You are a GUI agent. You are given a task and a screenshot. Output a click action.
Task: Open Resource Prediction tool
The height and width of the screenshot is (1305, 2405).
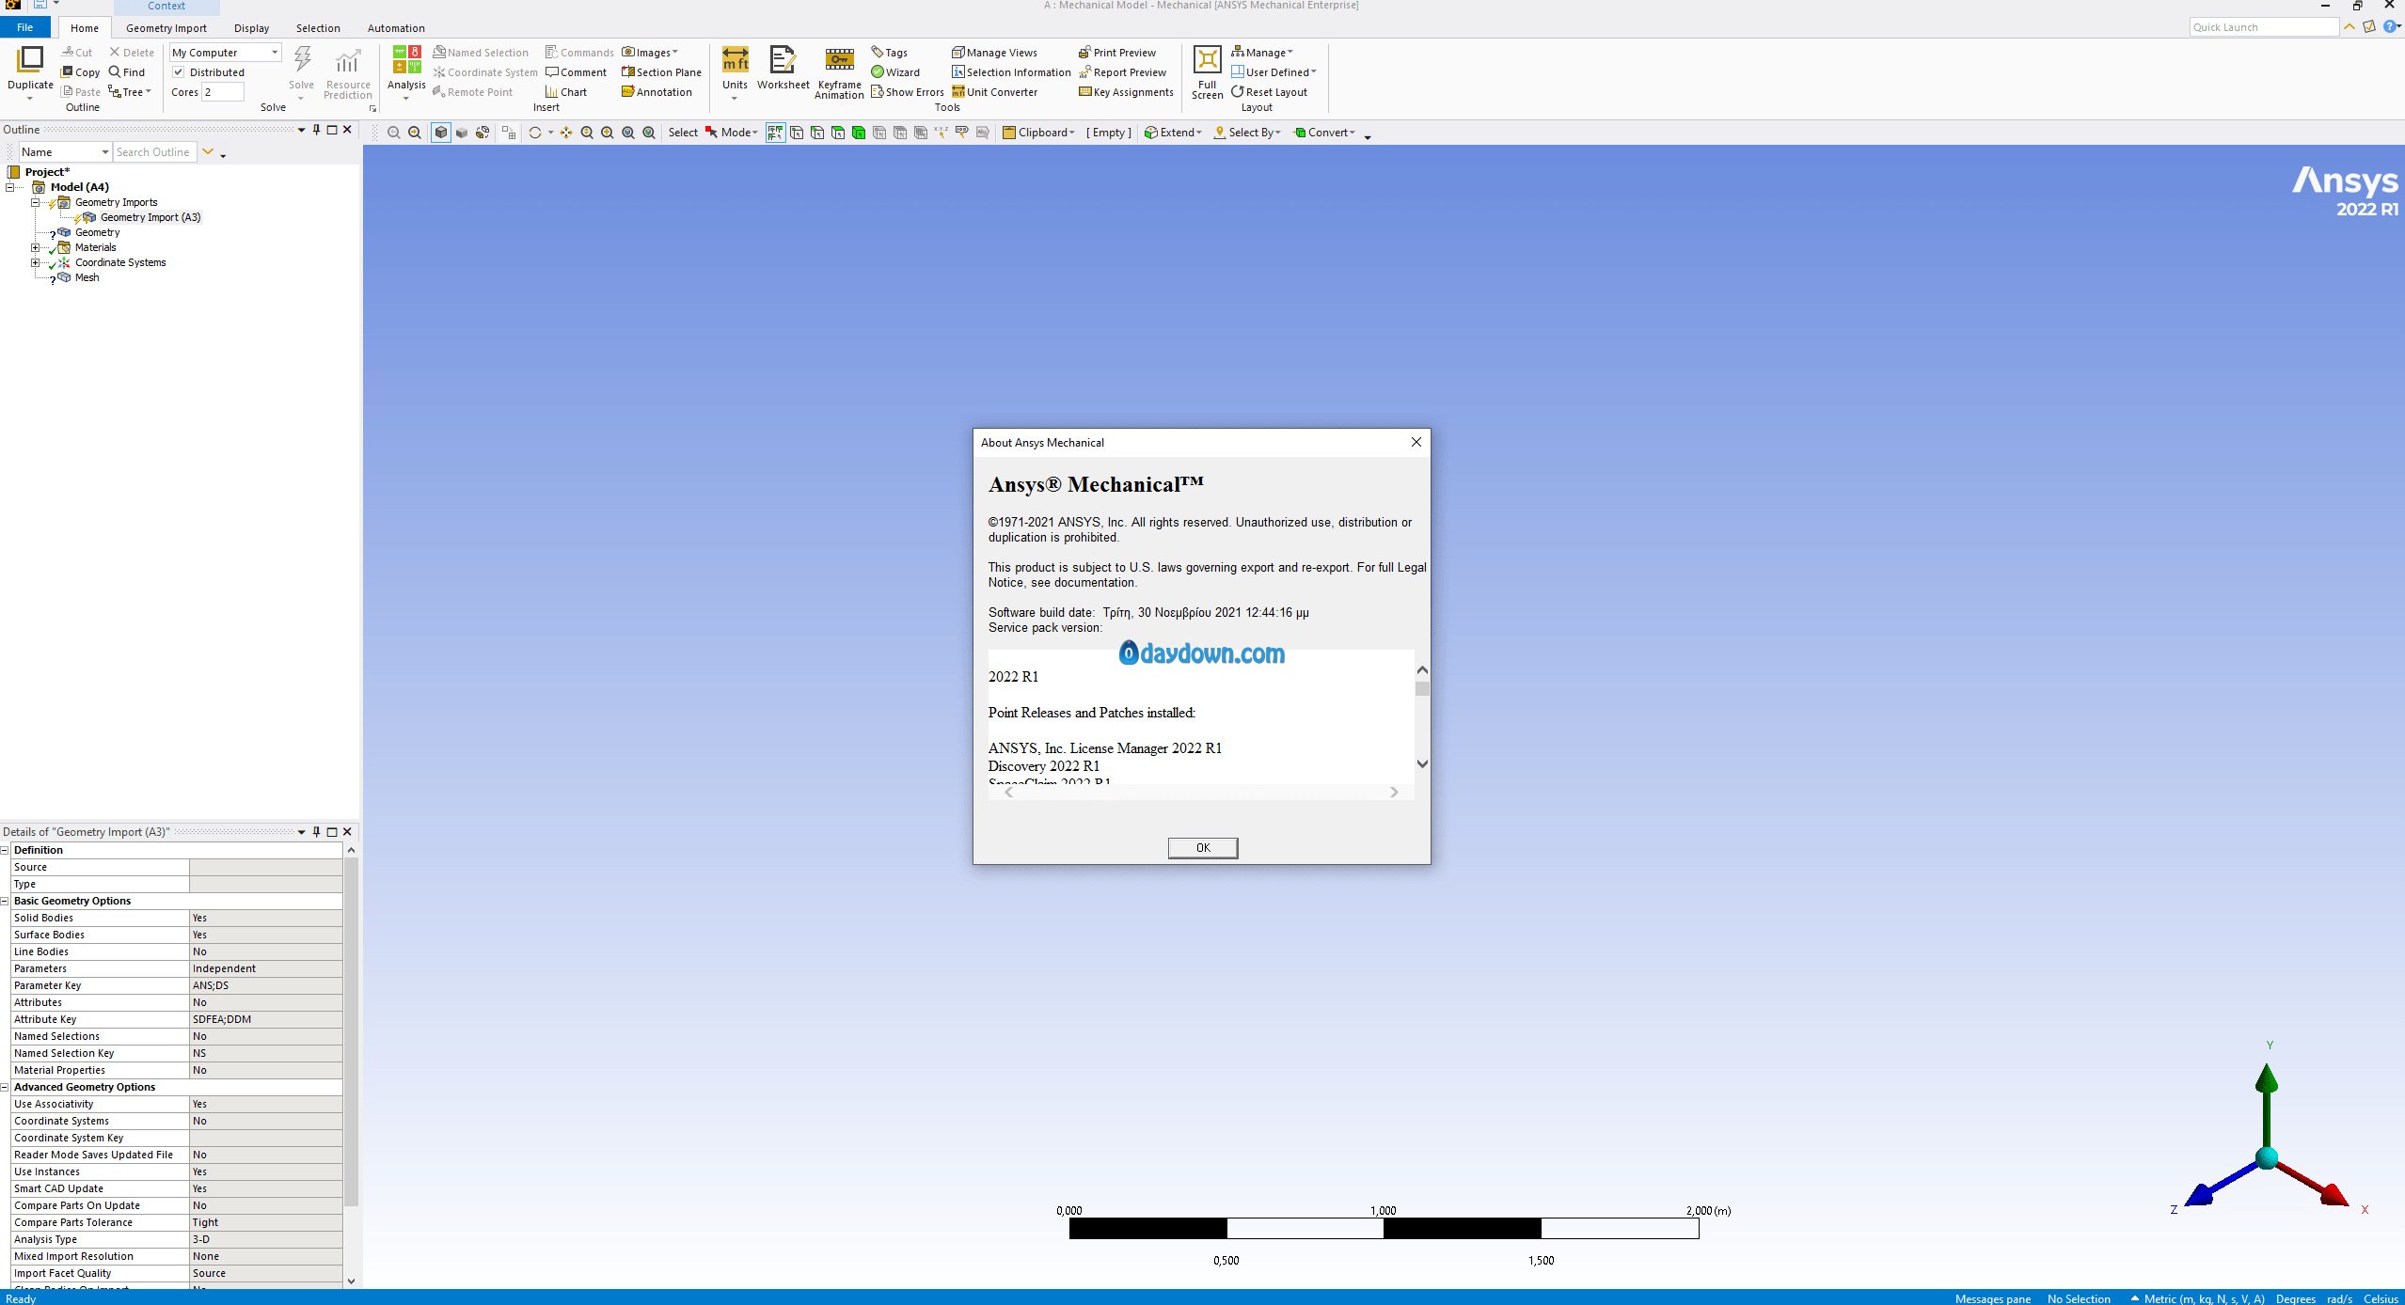[348, 73]
